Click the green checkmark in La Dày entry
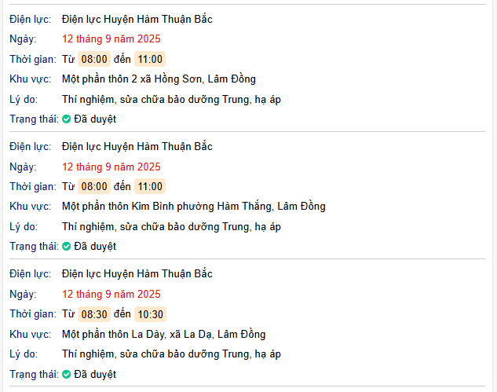The image size is (497, 392). 66,375
